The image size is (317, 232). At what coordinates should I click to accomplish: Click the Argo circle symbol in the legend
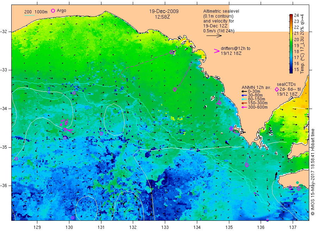(x=53, y=11)
